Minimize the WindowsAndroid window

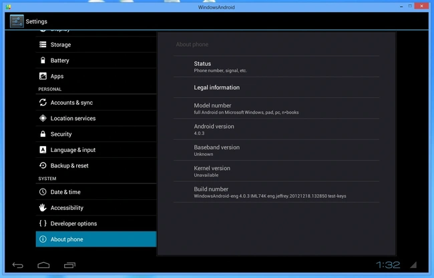tap(401, 7)
